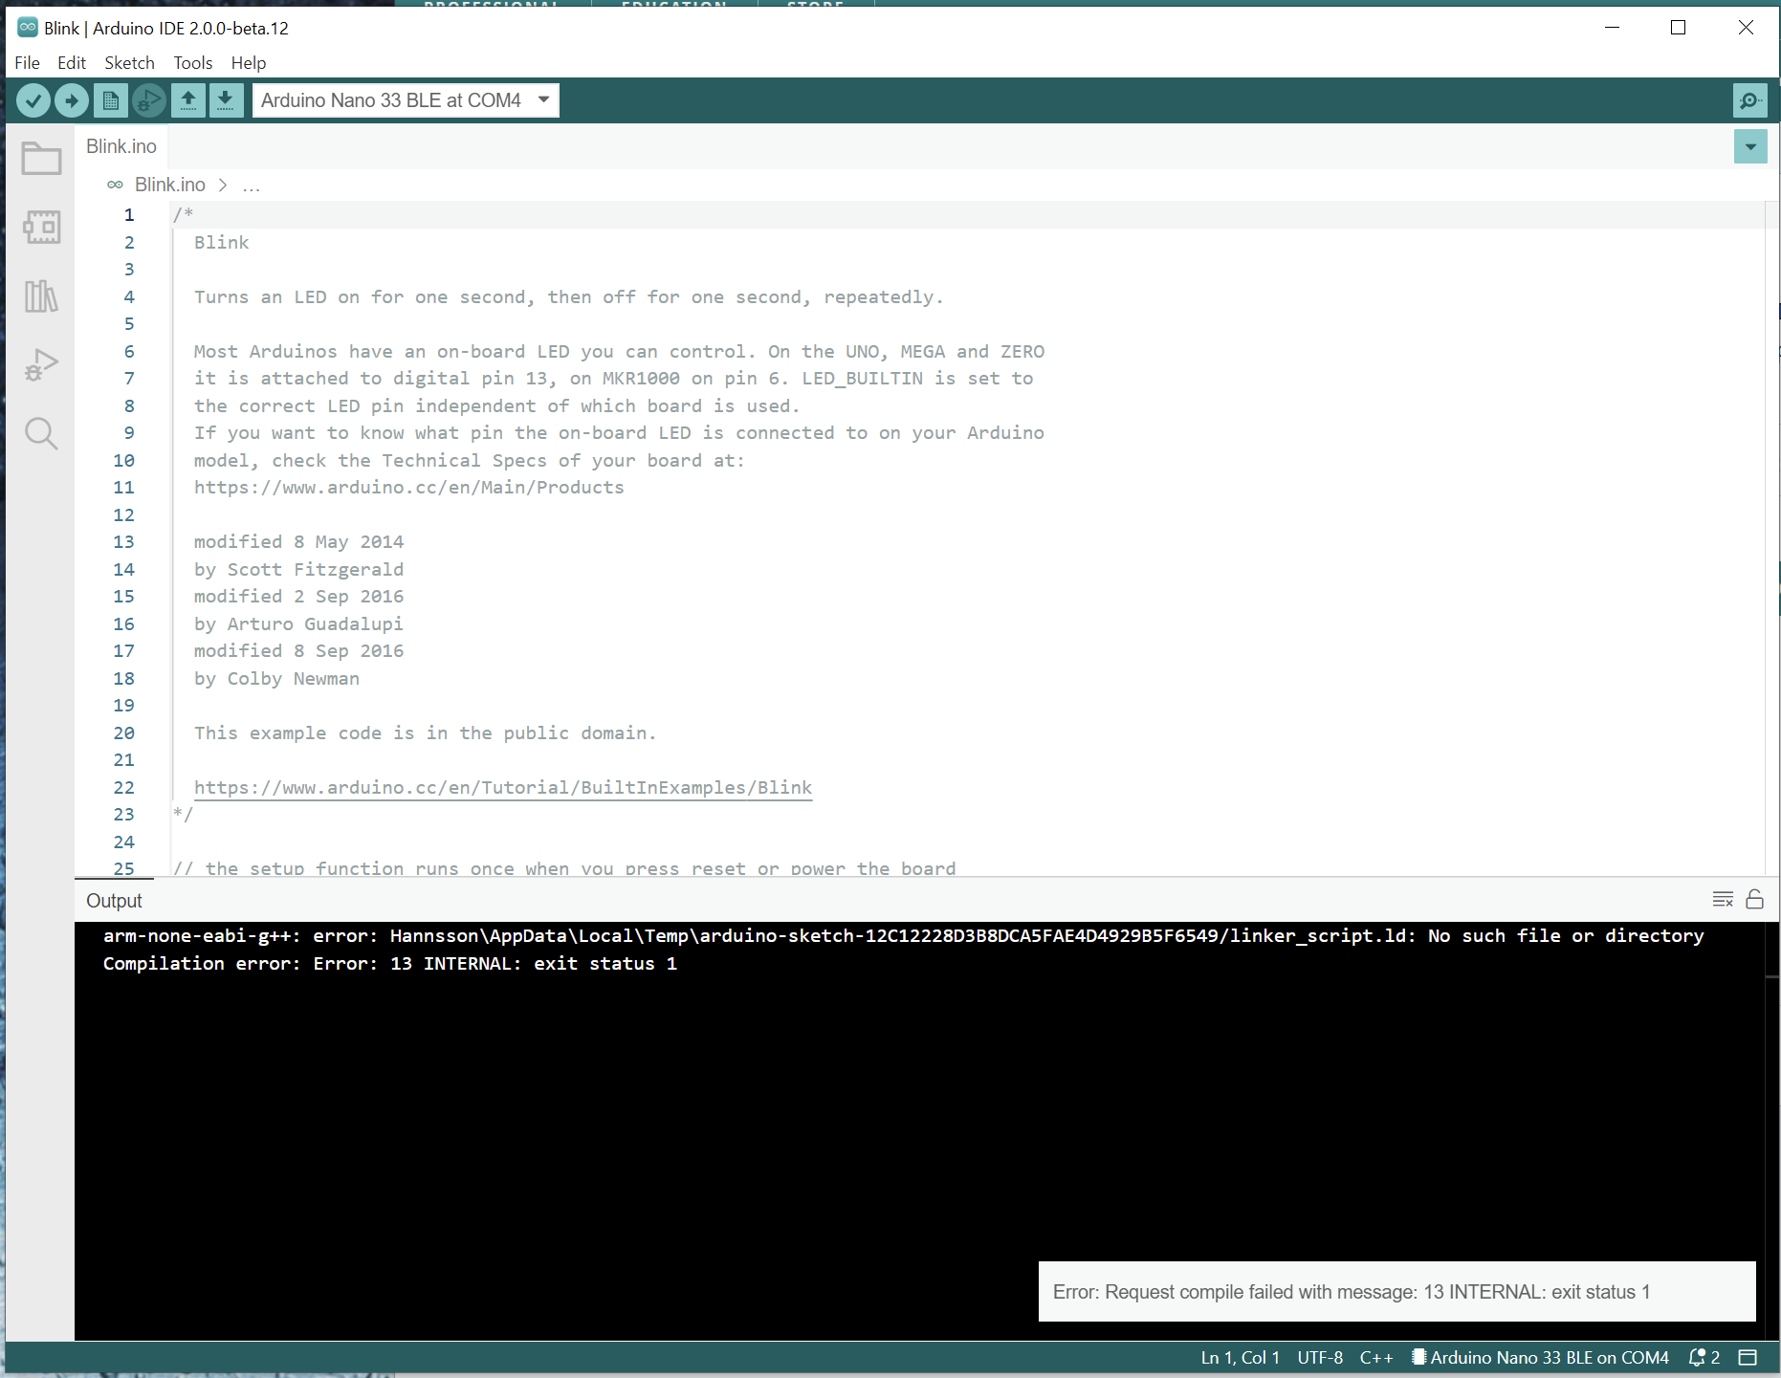Open the Tools menu
This screenshot has height=1378, width=1781.
(x=193, y=63)
